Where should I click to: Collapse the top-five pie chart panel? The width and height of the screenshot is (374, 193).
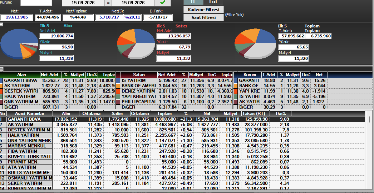coord(1,25)
